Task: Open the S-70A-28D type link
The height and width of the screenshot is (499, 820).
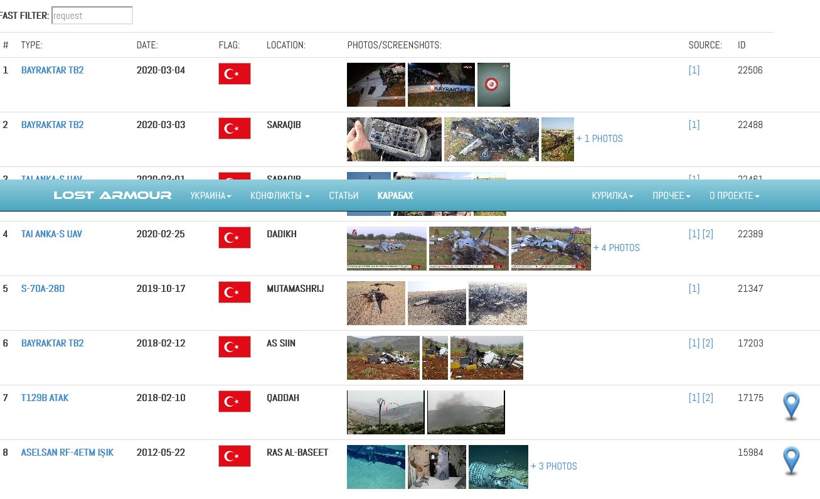Action: click(43, 289)
